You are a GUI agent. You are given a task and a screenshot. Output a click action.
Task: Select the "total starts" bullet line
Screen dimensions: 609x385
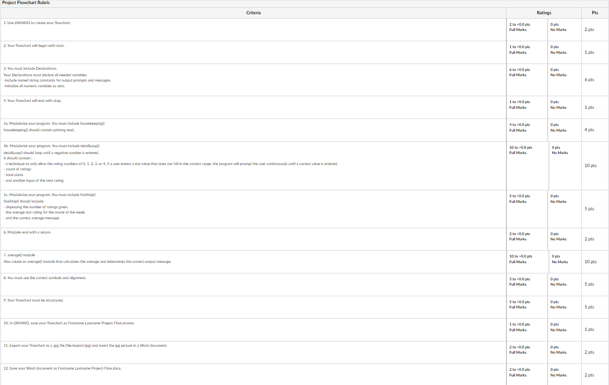tap(13, 175)
